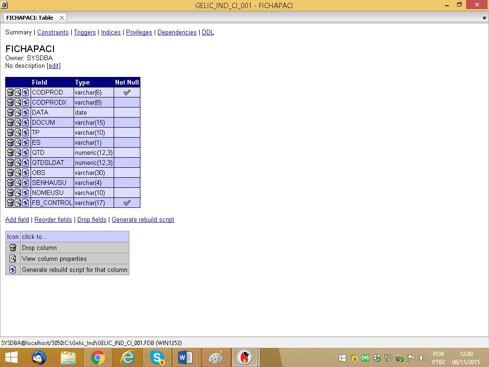Click drop column icon for CODPRODX
This screenshot has height=367, width=489.
click(x=11, y=102)
